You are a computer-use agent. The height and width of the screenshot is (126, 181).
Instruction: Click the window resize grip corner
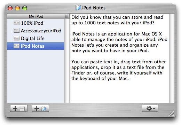[172, 113]
